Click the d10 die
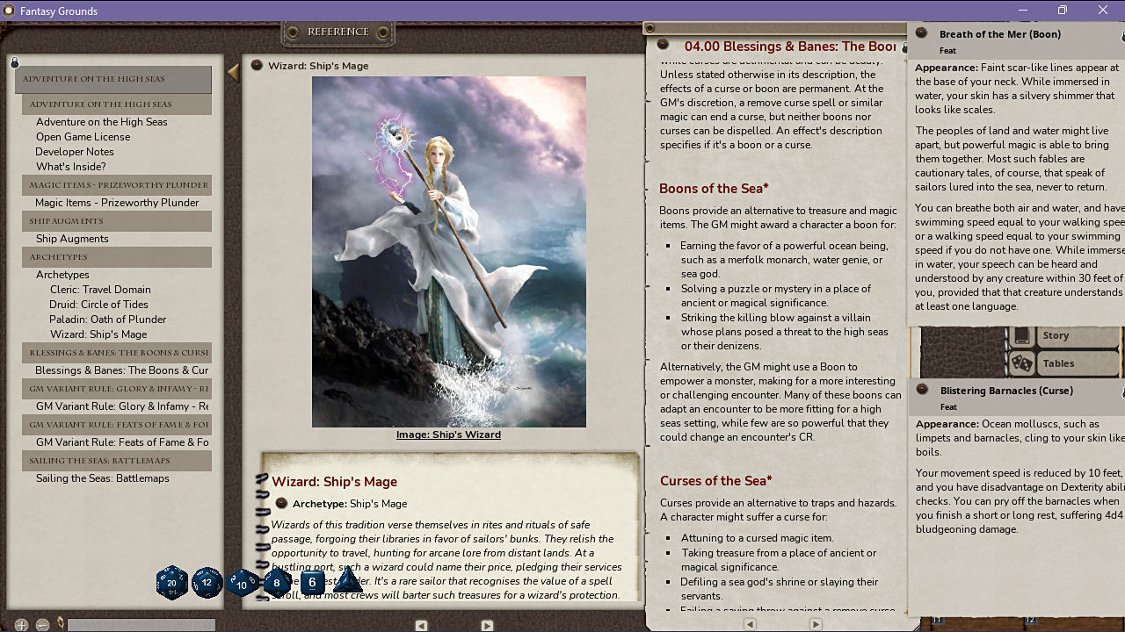Screen dimensions: 1125x632 coord(242,584)
